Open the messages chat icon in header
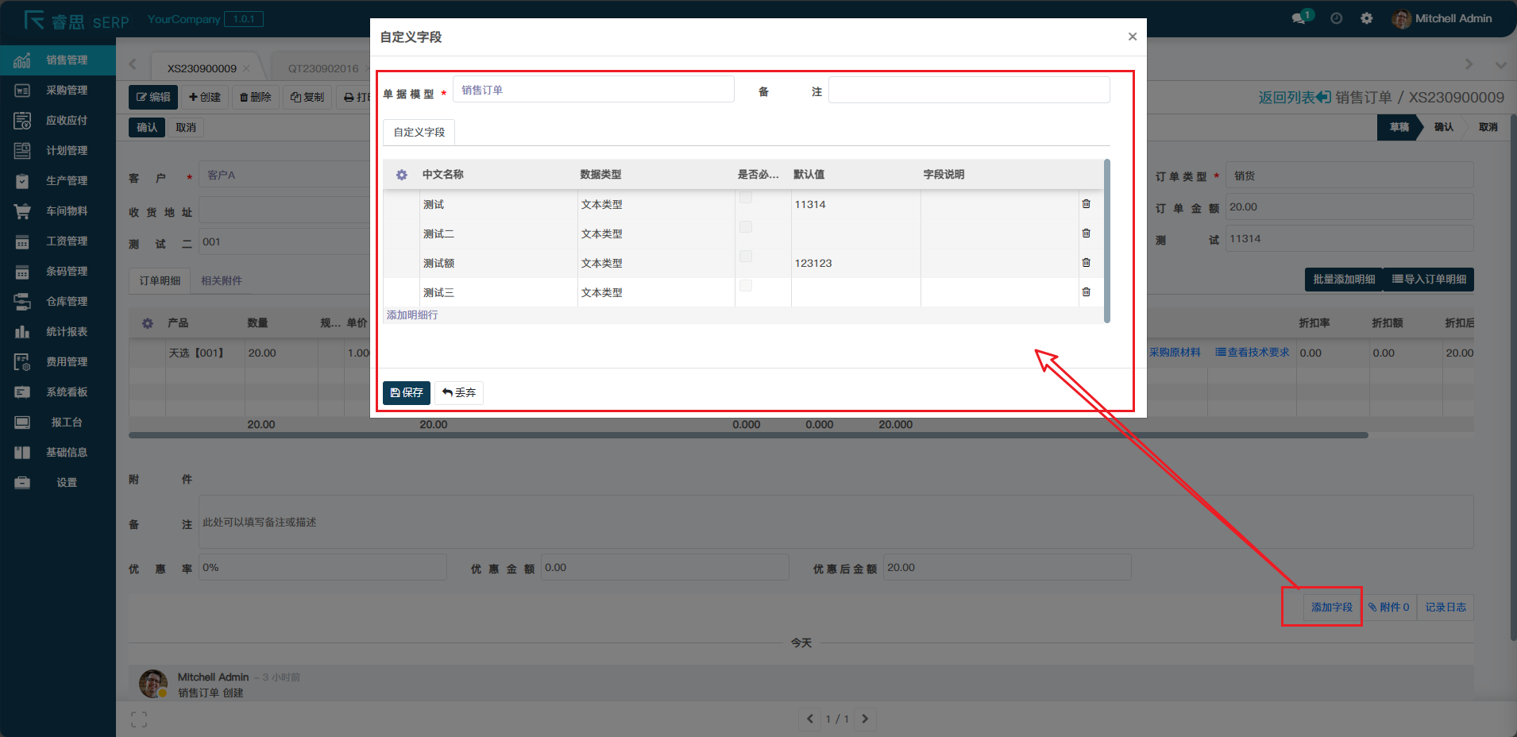The width and height of the screenshot is (1517, 737). (1299, 18)
